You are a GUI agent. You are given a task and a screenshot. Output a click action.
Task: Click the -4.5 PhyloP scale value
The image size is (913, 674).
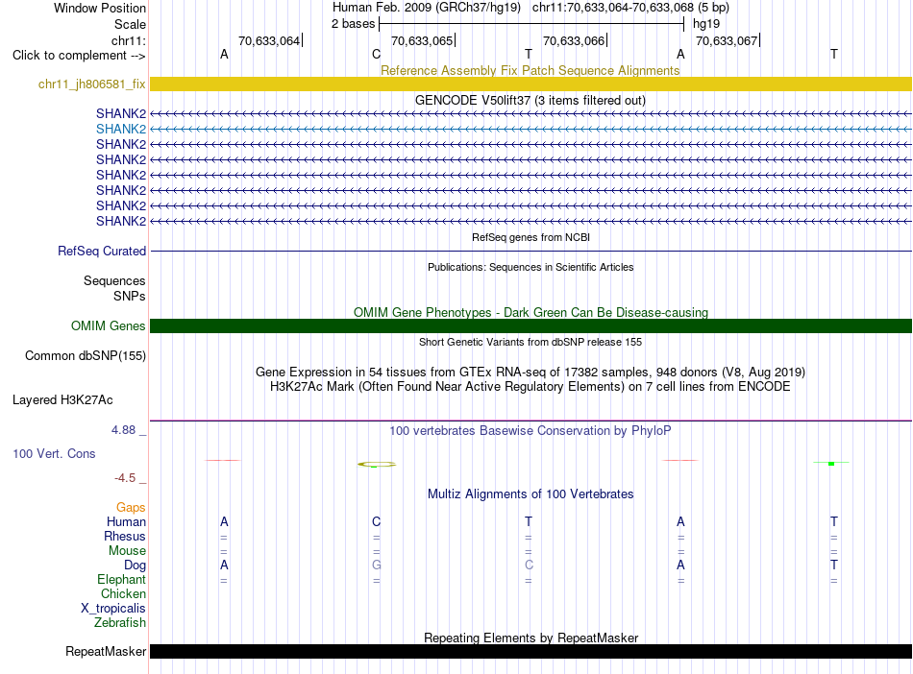click(125, 478)
